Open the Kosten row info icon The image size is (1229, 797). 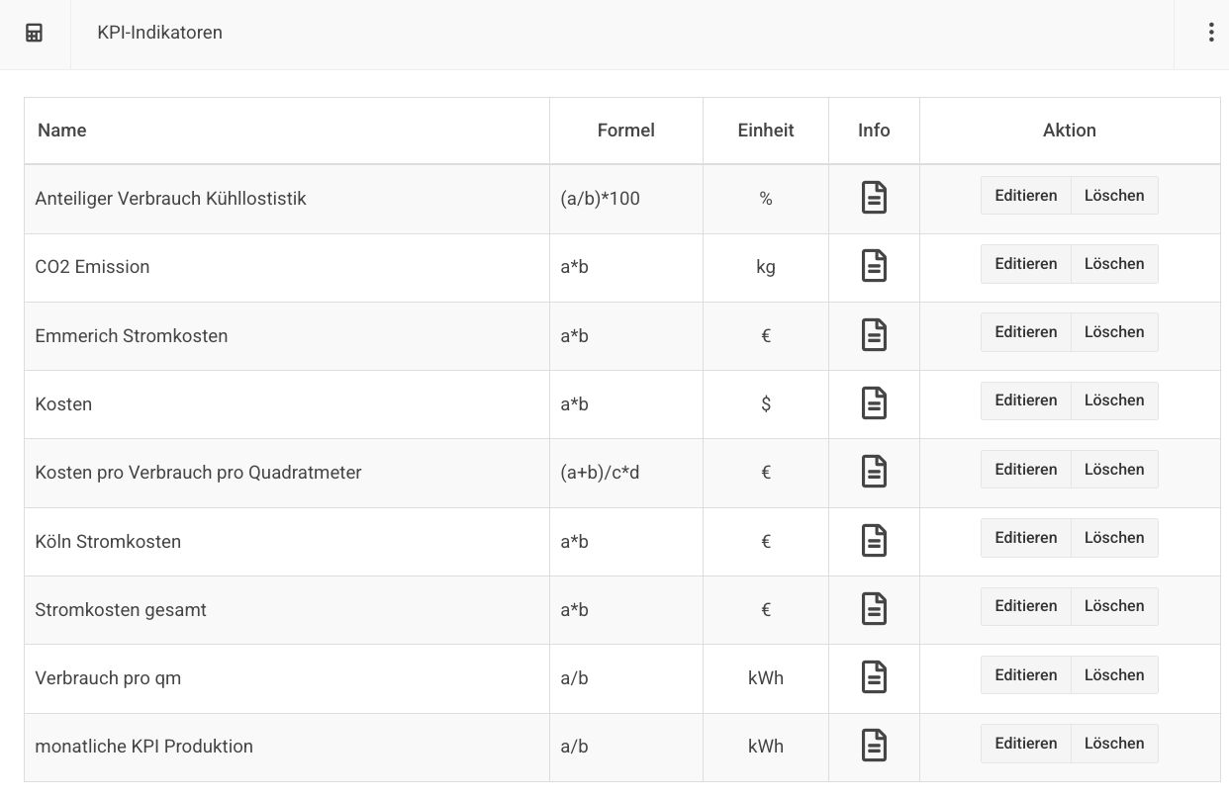874,403
